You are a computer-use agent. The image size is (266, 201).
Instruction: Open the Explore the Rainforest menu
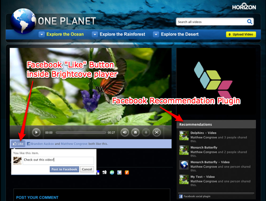point(122,34)
